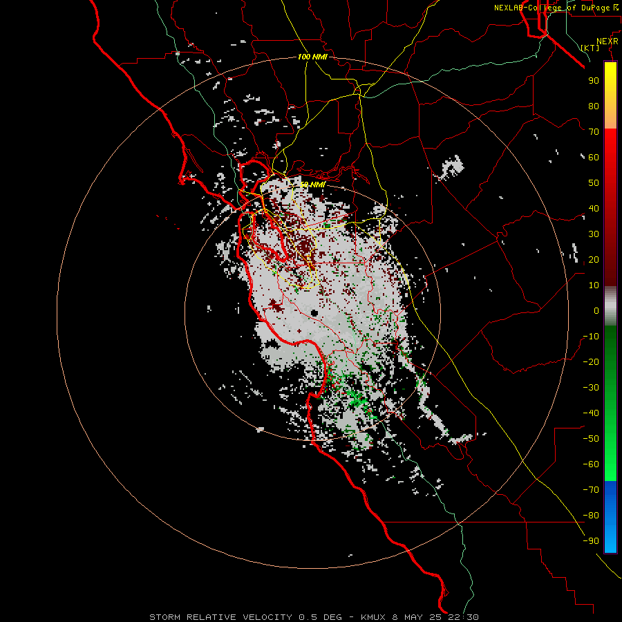This screenshot has width=622, height=622.
Task: Click the black radar site dot at center
Action: pyautogui.click(x=314, y=313)
